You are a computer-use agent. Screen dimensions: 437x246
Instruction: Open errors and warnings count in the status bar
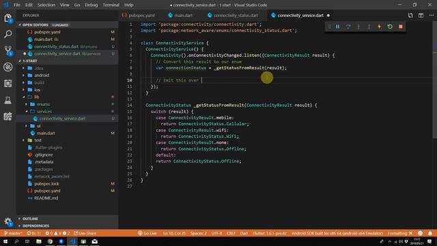[x=57, y=233]
